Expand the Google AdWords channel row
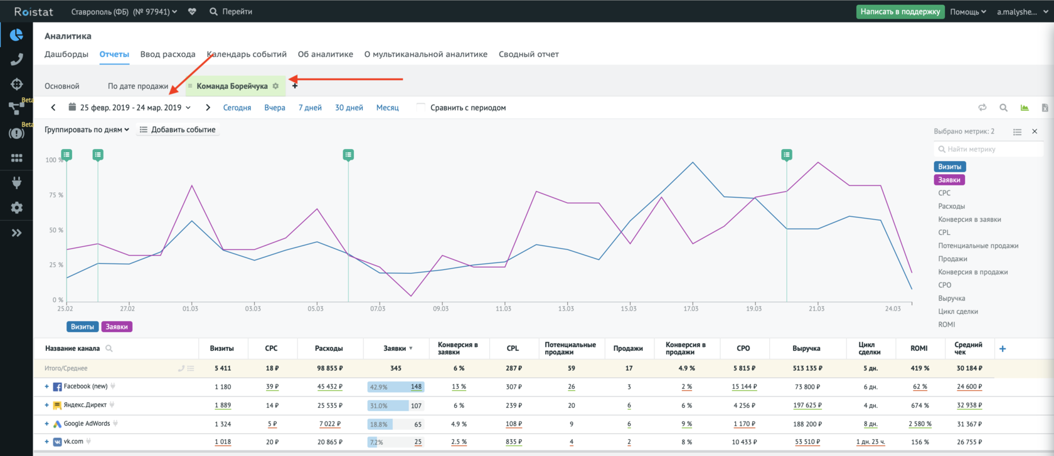This screenshot has width=1054, height=456. coord(46,424)
